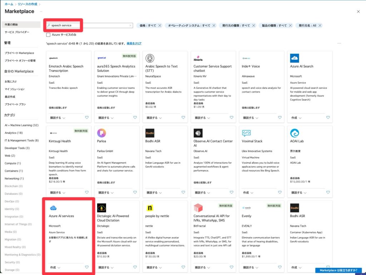Expand 購読する on the Evenly card
366x275 pixels.
[x=251, y=267]
